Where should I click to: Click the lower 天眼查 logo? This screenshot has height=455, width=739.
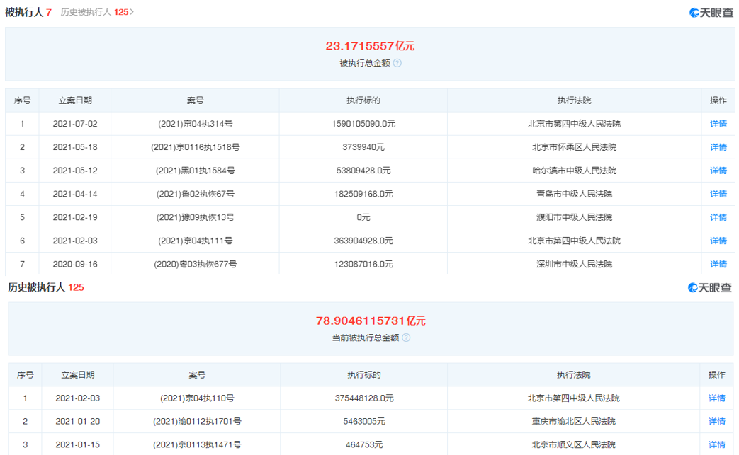710,287
